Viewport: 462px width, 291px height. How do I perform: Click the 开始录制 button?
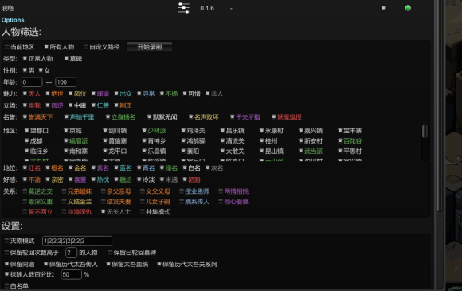pos(150,47)
